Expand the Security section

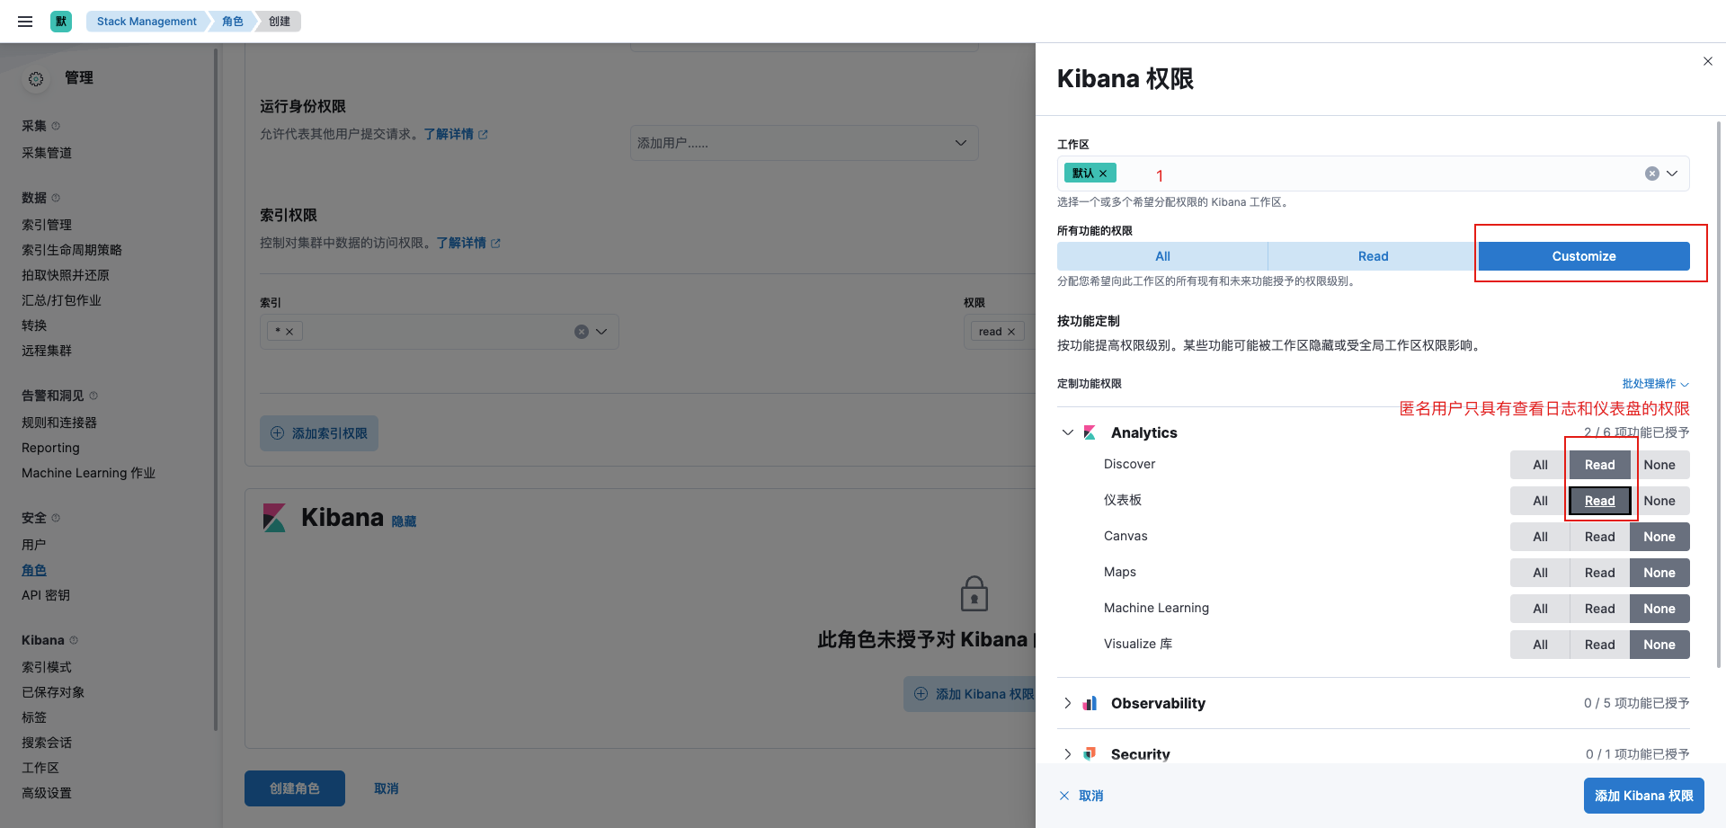pos(1068,753)
